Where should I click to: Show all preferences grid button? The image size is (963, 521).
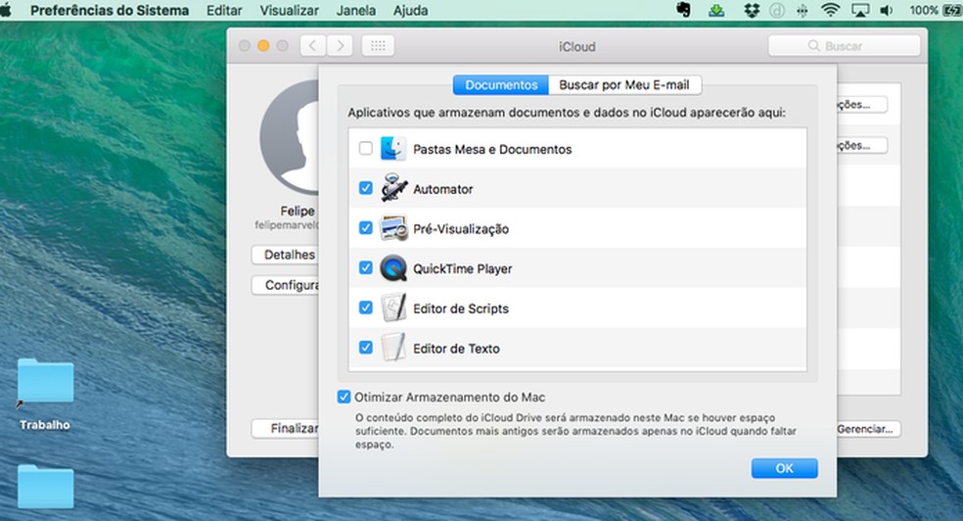point(379,45)
